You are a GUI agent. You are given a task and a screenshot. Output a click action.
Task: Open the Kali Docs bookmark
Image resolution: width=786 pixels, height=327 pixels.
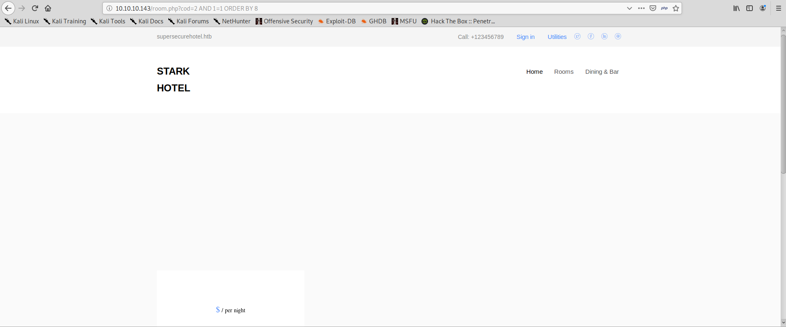(147, 21)
